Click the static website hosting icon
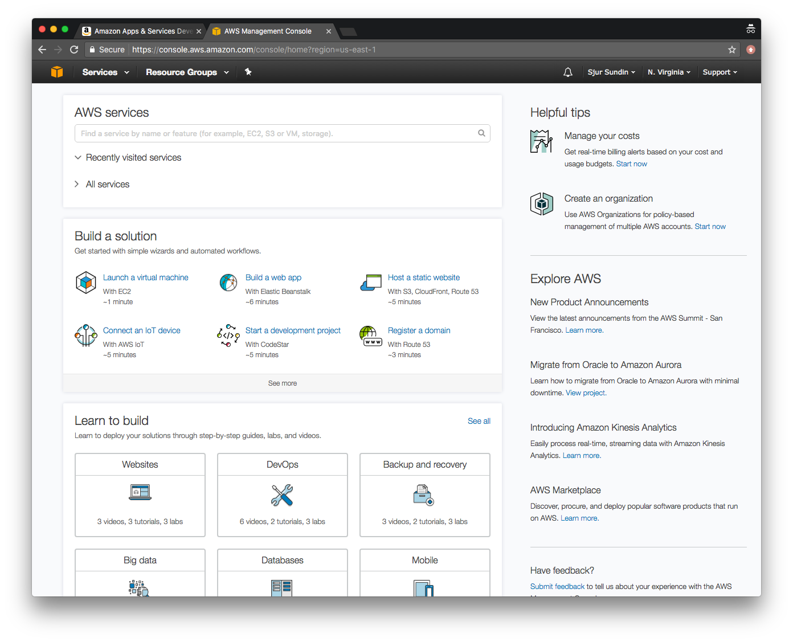Viewport: 793px width, 642px height. pos(371,283)
